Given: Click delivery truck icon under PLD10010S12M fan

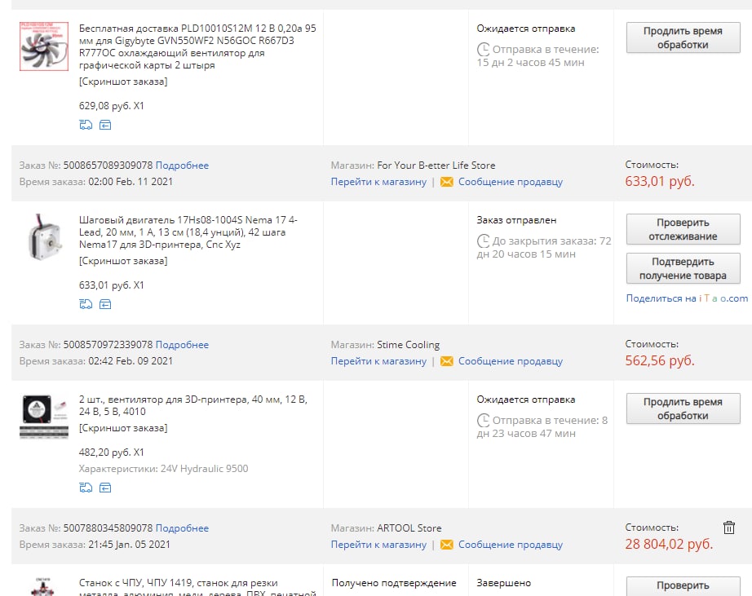Looking at the screenshot, I should pos(86,125).
